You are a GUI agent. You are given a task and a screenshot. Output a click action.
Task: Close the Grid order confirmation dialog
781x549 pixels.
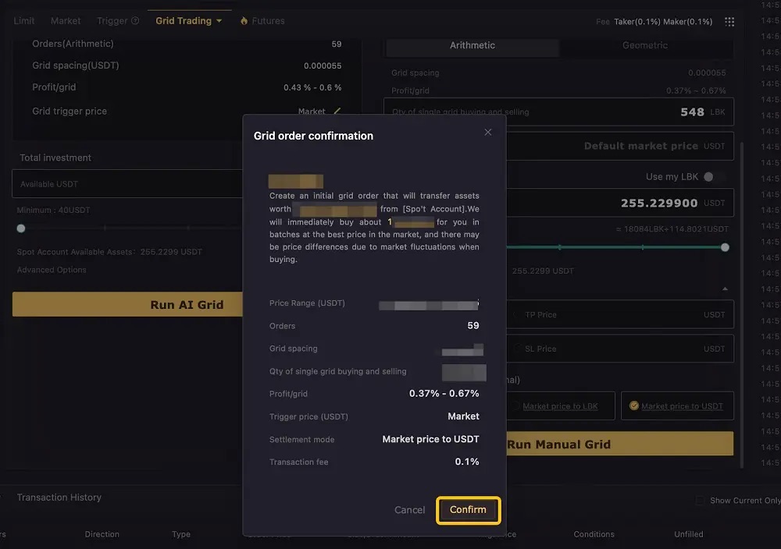point(487,133)
